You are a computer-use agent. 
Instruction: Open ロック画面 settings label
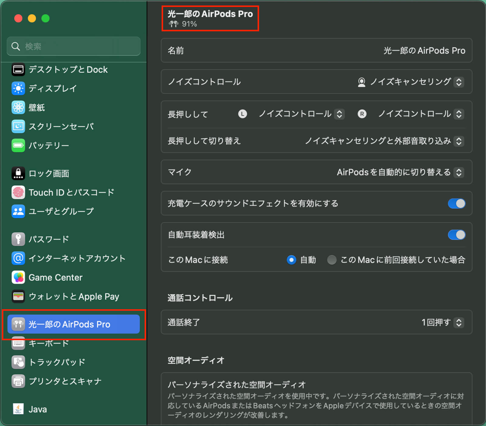tap(49, 173)
